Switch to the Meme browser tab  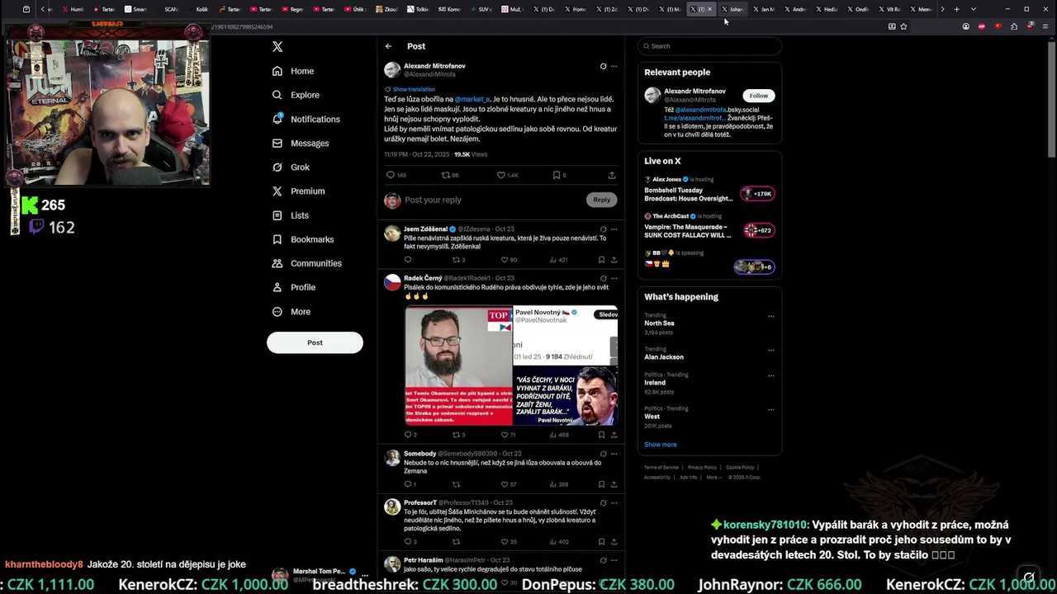point(922,9)
